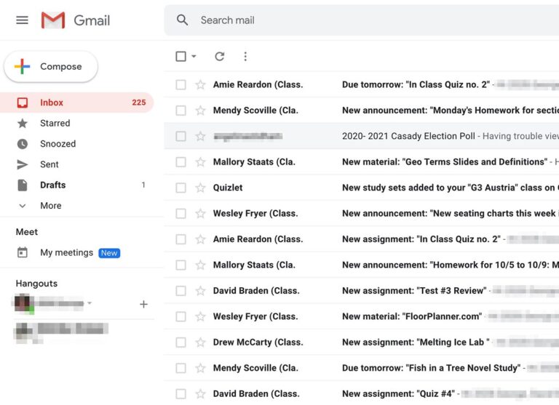Click the Gmail envelope logo
This screenshot has height=405, width=559.
53,20
